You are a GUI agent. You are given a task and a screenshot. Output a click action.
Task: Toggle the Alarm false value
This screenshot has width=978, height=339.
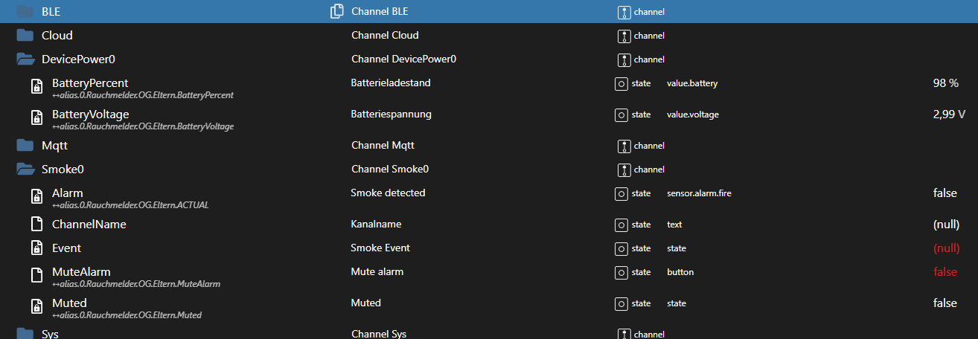[945, 193]
